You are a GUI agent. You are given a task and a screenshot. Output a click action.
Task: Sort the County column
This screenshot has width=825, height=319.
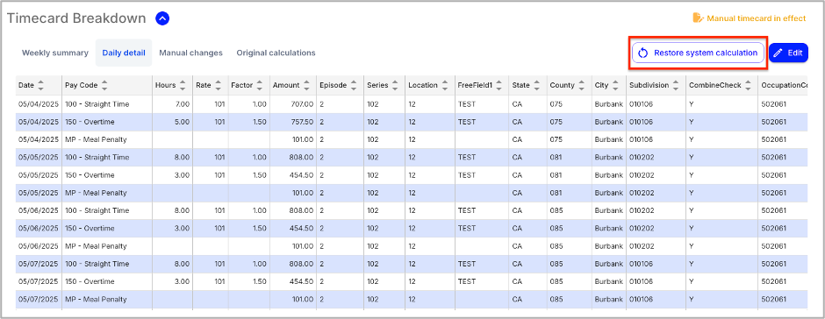(x=582, y=85)
